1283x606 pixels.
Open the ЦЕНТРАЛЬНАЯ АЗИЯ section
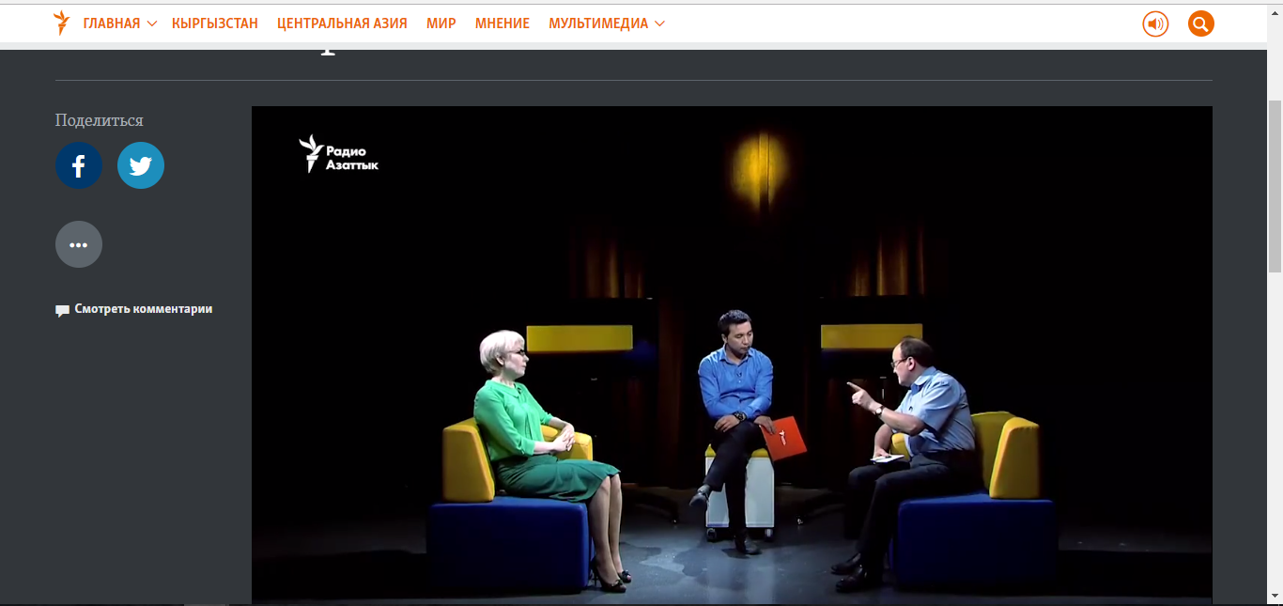pyautogui.click(x=342, y=23)
